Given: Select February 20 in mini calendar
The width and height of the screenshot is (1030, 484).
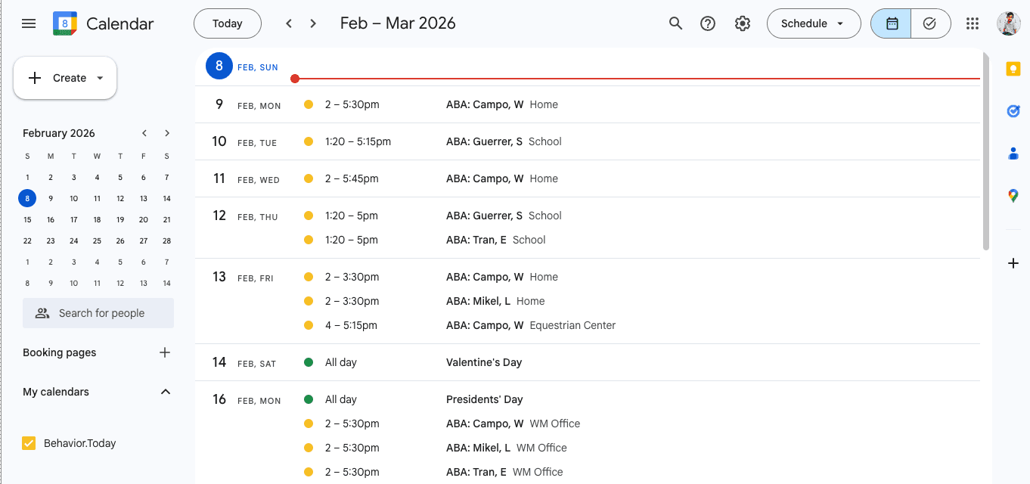Looking at the screenshot, I should (x=144, y=220).
